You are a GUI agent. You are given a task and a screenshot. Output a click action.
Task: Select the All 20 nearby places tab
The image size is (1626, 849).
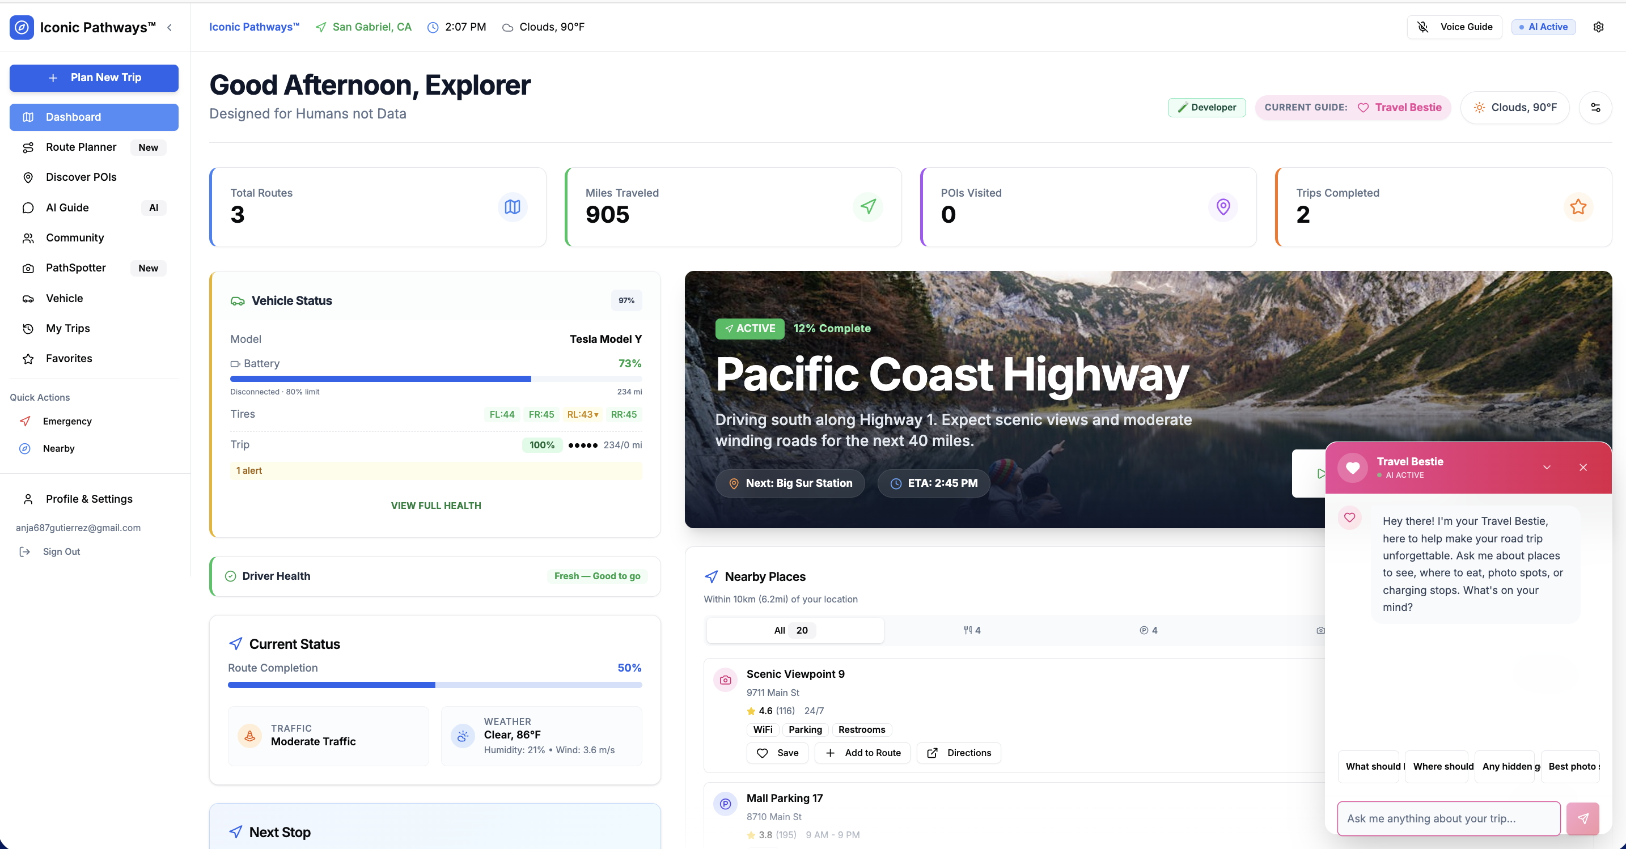pos(795,630)
